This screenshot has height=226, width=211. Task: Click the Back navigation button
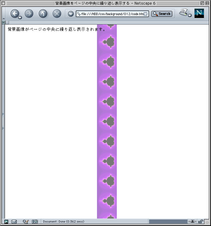coord(15,14)
